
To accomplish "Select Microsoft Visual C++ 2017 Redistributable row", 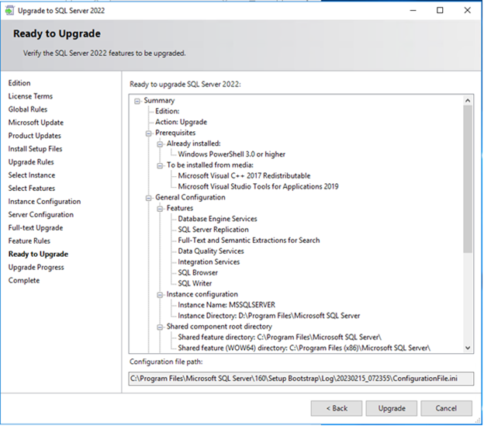I will tap(244, 175).
